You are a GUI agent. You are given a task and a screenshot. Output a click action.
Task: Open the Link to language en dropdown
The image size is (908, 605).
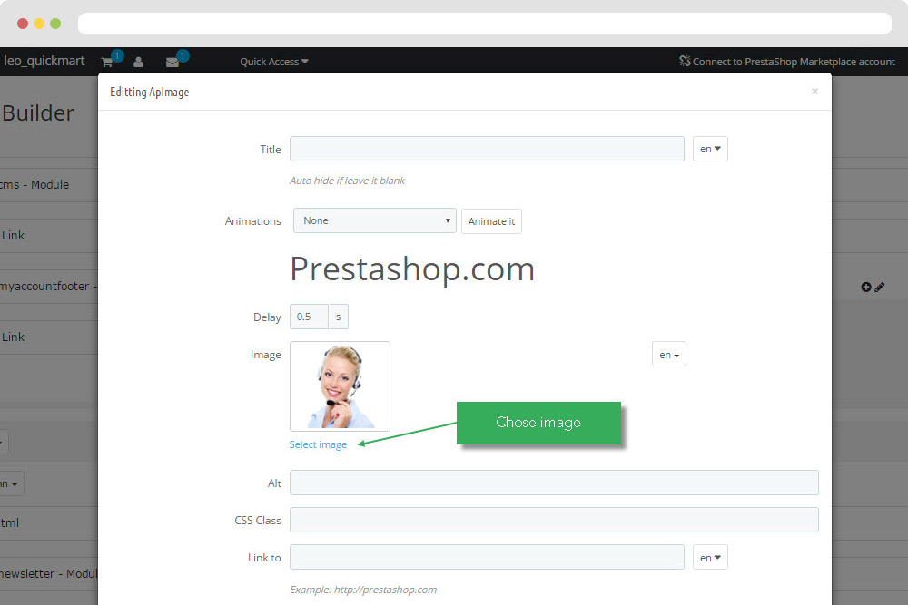[x=710, y=558]
